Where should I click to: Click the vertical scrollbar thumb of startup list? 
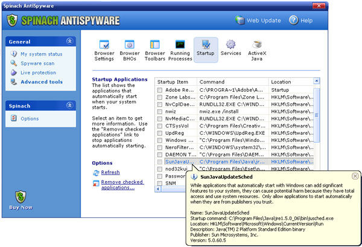[x=317, y=115]
